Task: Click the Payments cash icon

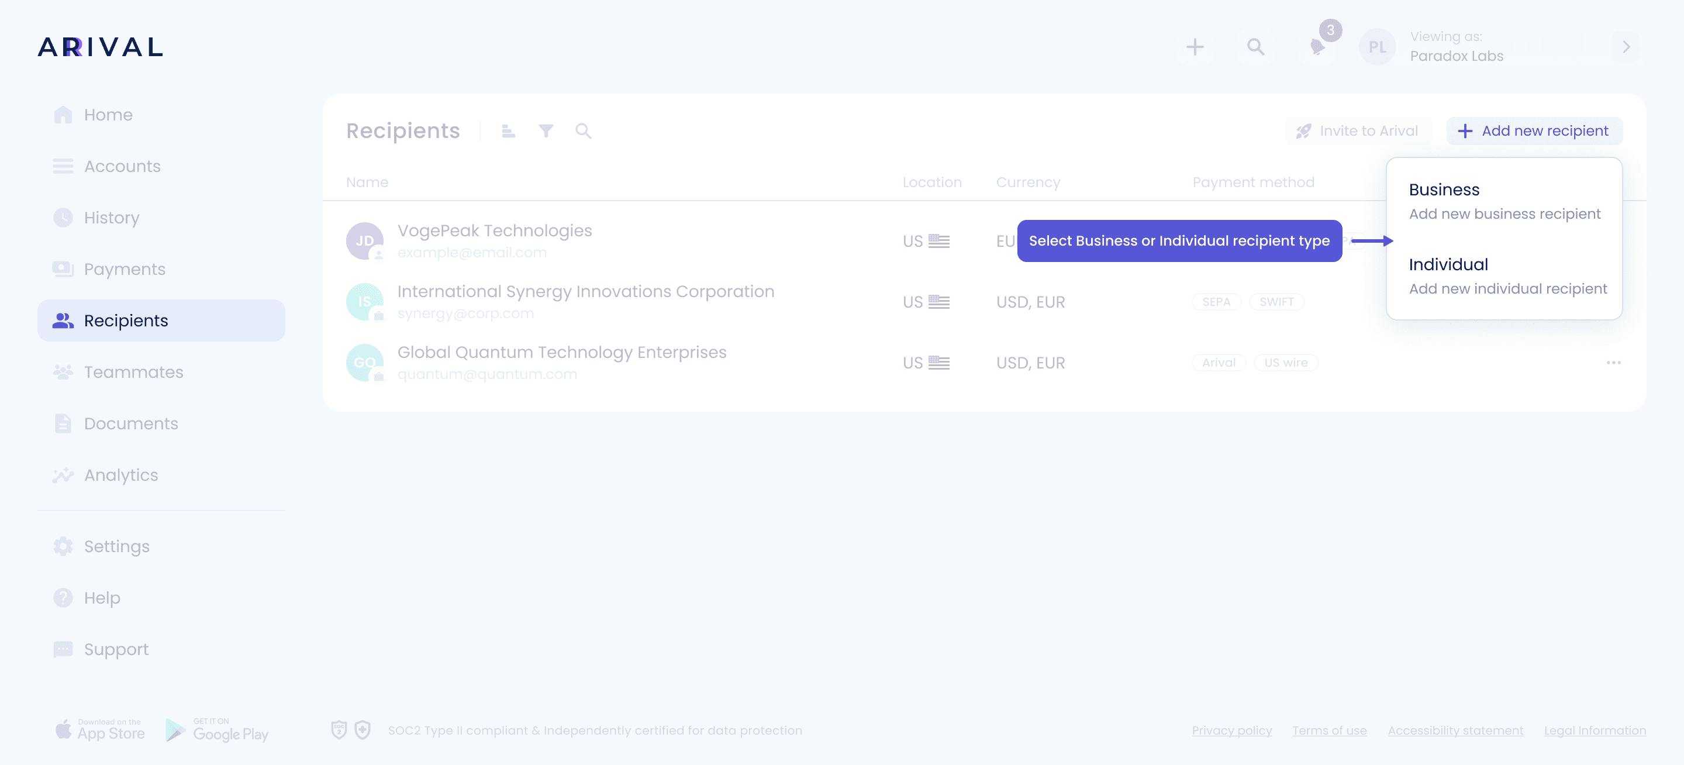Action: point(63,270)
